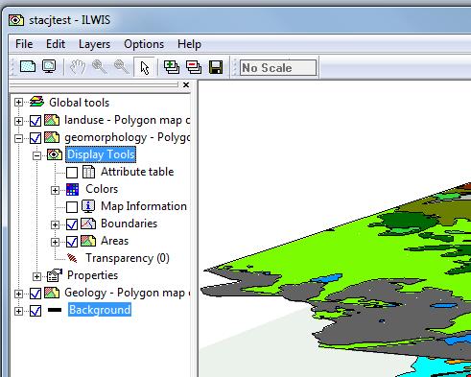The image size is (471, 377).
Task: Click the Remove Layer toolbar icon
Action: coord(194,67)
